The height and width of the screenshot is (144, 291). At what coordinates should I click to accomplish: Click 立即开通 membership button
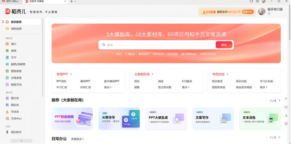click(x=248, y=12)
